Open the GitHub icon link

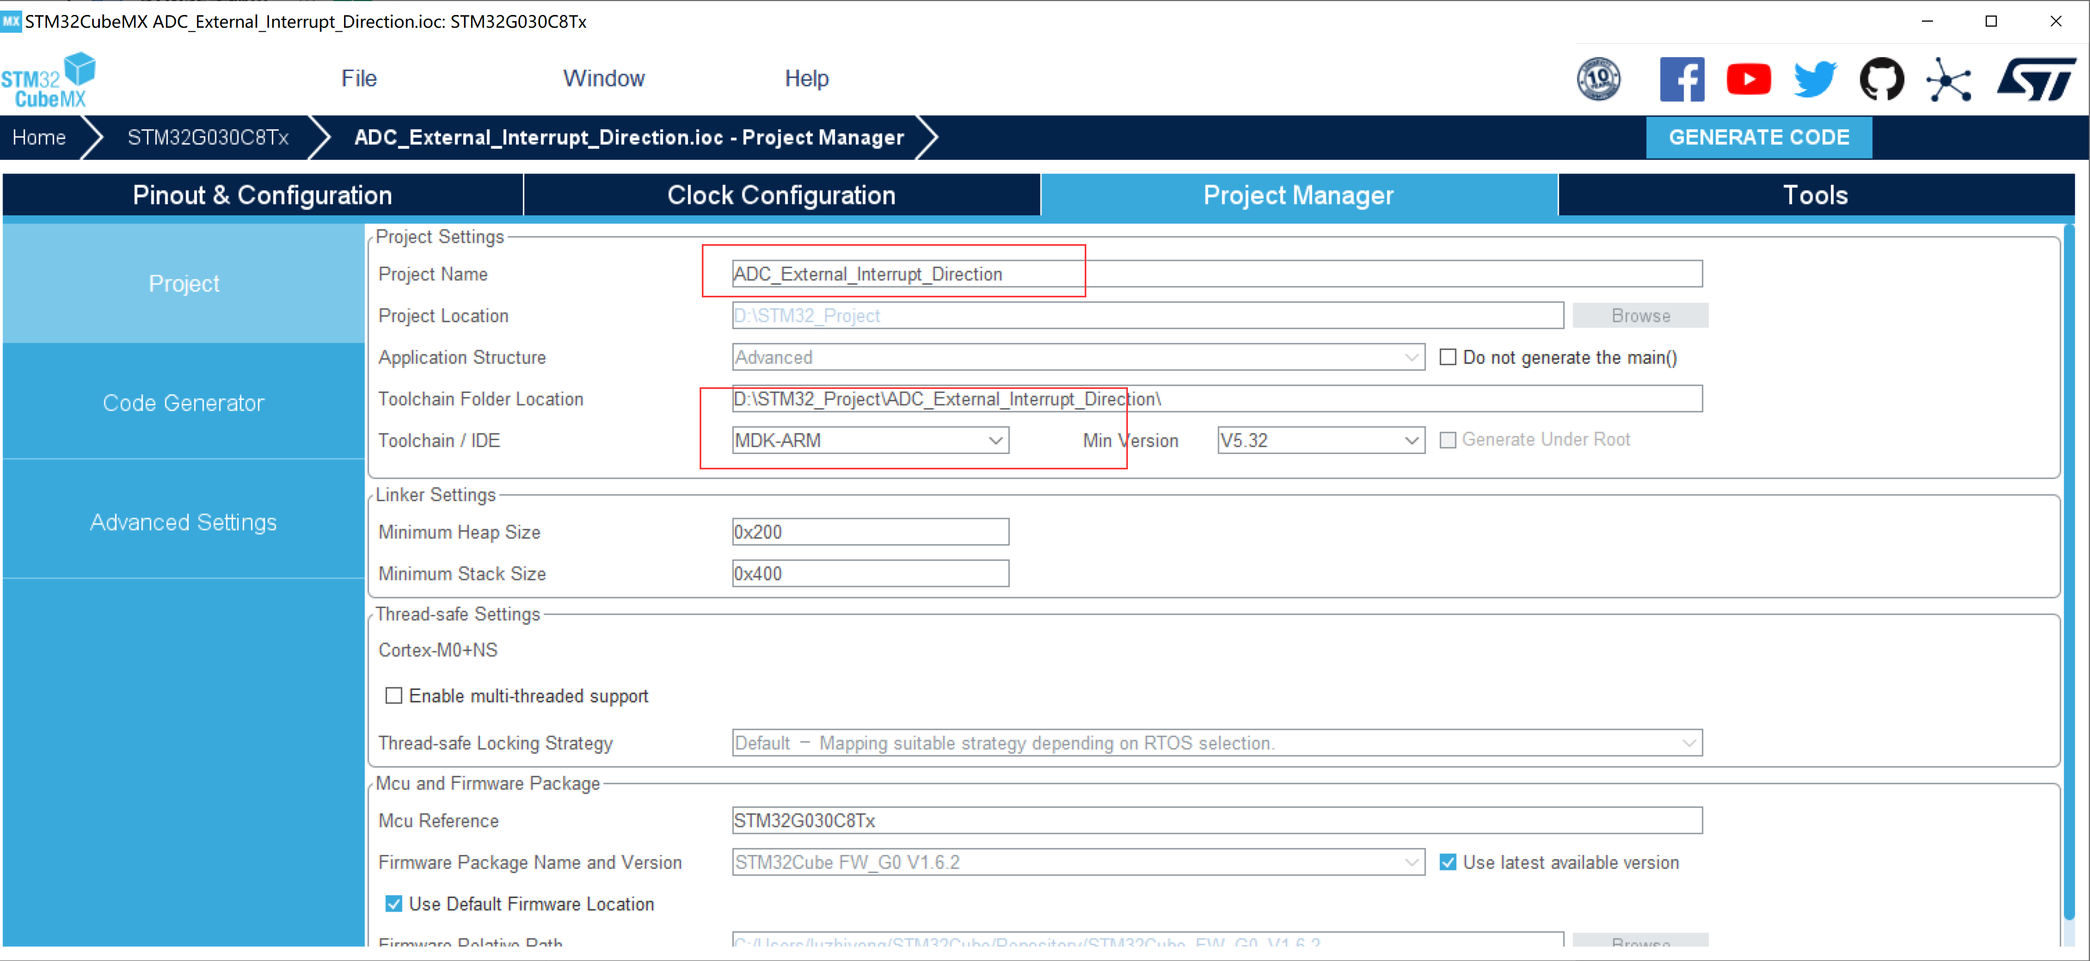[1881, 79]
